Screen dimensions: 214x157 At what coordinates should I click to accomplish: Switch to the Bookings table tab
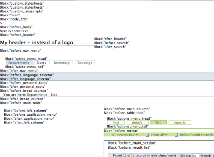pyautogui.click(x=85, y=63)
